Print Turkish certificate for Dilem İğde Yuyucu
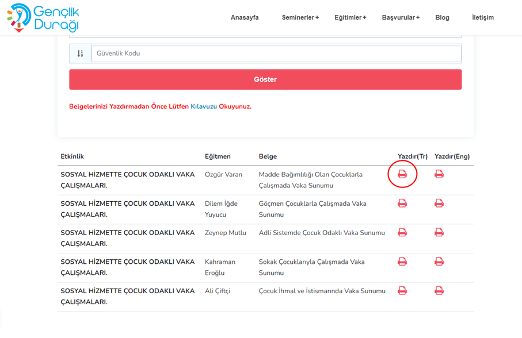Screen dimensions: 522x338 [x=402, y=203]
